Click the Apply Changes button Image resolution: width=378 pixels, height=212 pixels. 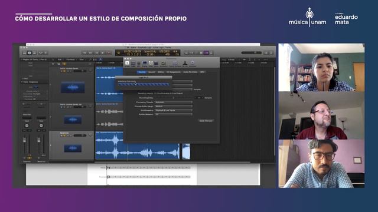tap(206, 121)
